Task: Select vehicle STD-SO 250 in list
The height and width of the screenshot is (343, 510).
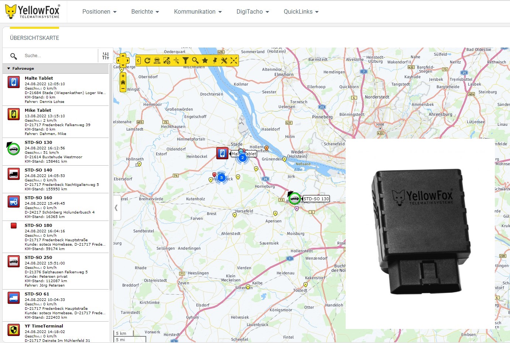Action: coord(56,271)
